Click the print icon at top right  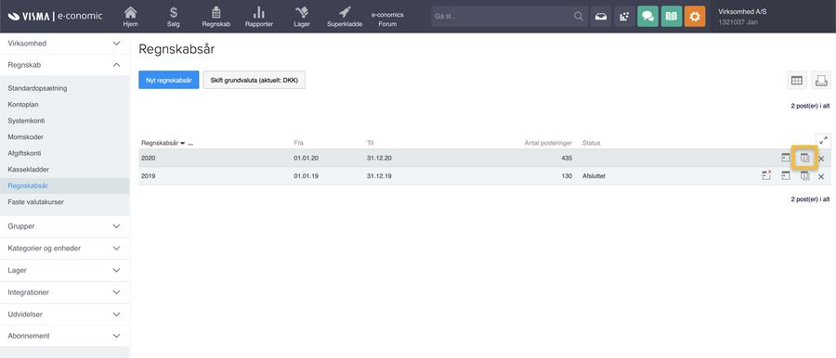coord(821,81)
